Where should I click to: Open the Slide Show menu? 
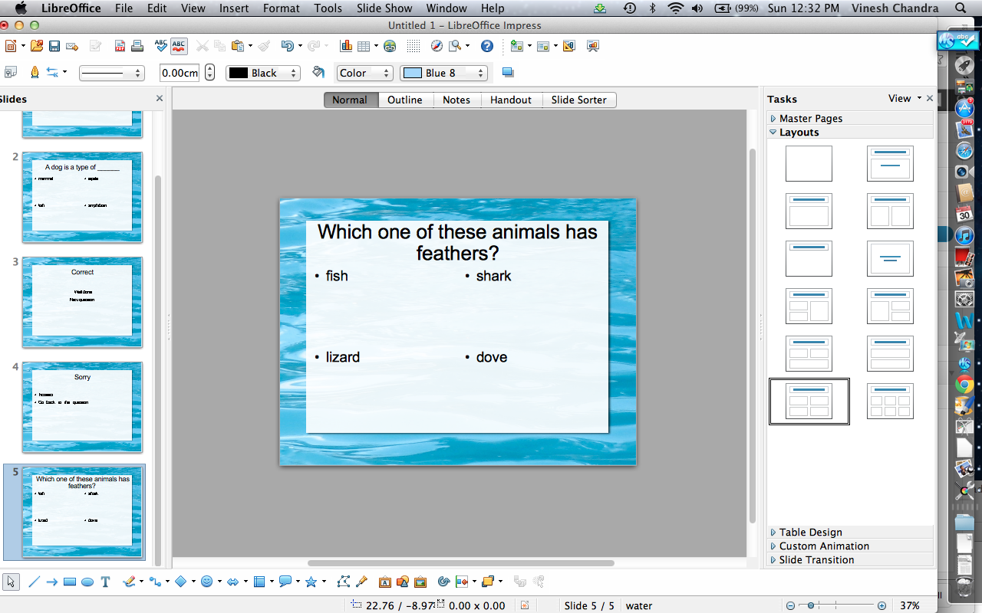(384, 8)
